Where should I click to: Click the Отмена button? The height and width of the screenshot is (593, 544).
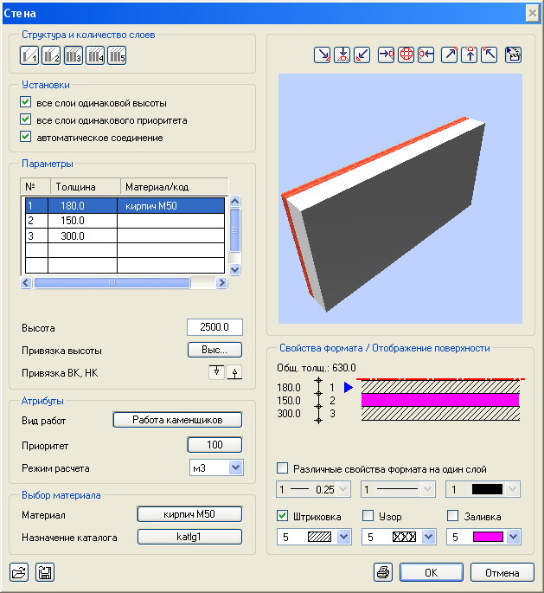coord(502,572)
